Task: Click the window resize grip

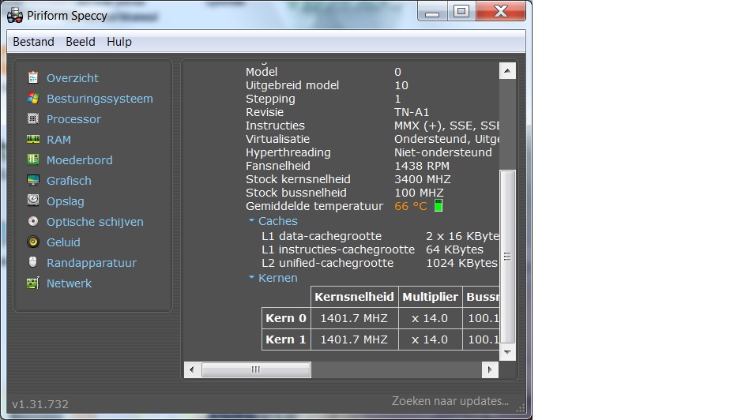Action: 521,408
